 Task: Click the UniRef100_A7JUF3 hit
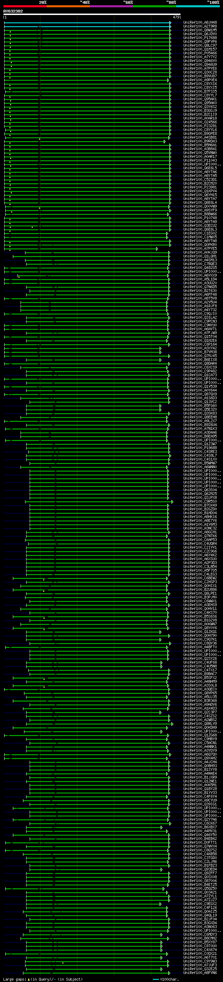[x=200, y=966]
